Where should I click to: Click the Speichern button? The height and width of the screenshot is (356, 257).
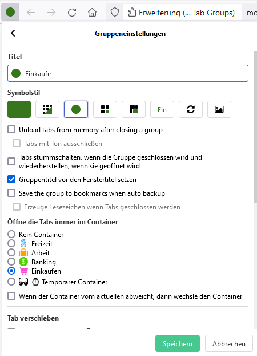178,343
